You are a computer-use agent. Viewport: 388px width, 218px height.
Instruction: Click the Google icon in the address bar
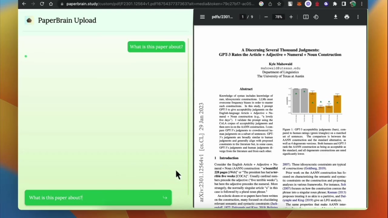pos(261,4)
